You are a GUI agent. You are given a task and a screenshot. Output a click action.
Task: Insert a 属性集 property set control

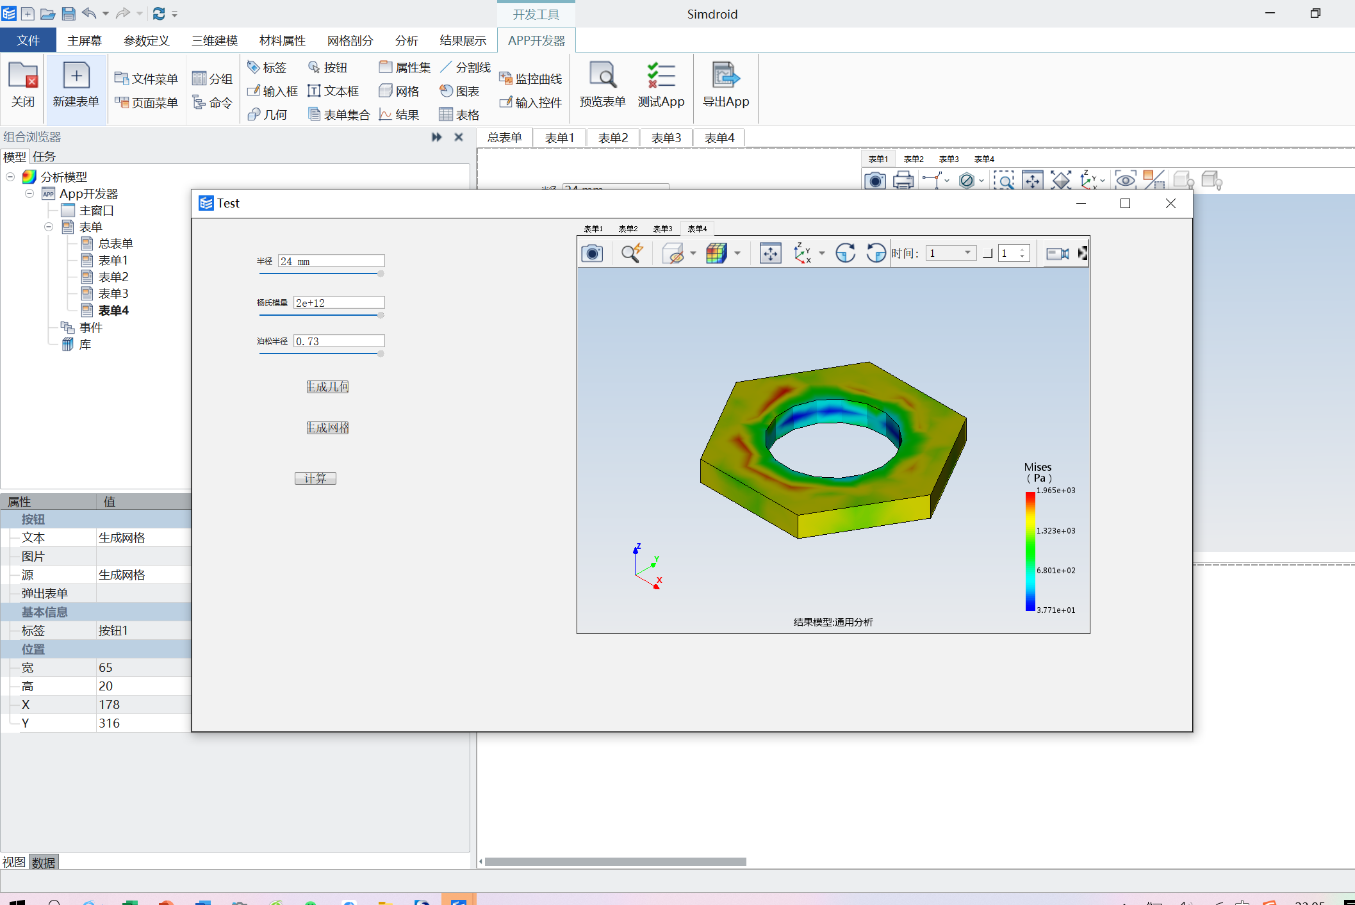pyautogui.click(x=404, y=67)
